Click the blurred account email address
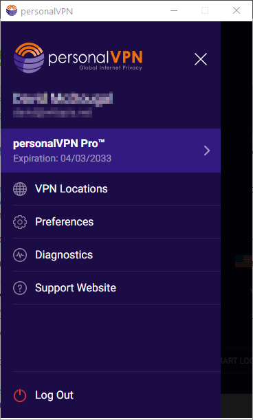Image resolution: width=253 pixels, height=420 pixels. pos(52,113)
